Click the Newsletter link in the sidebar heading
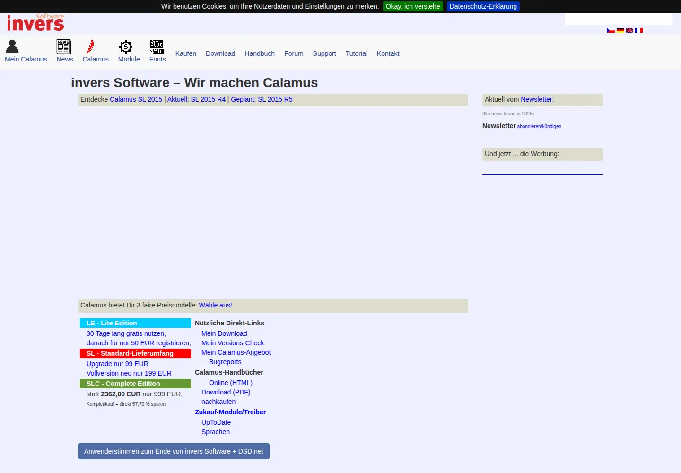 (x=537, y=99)
